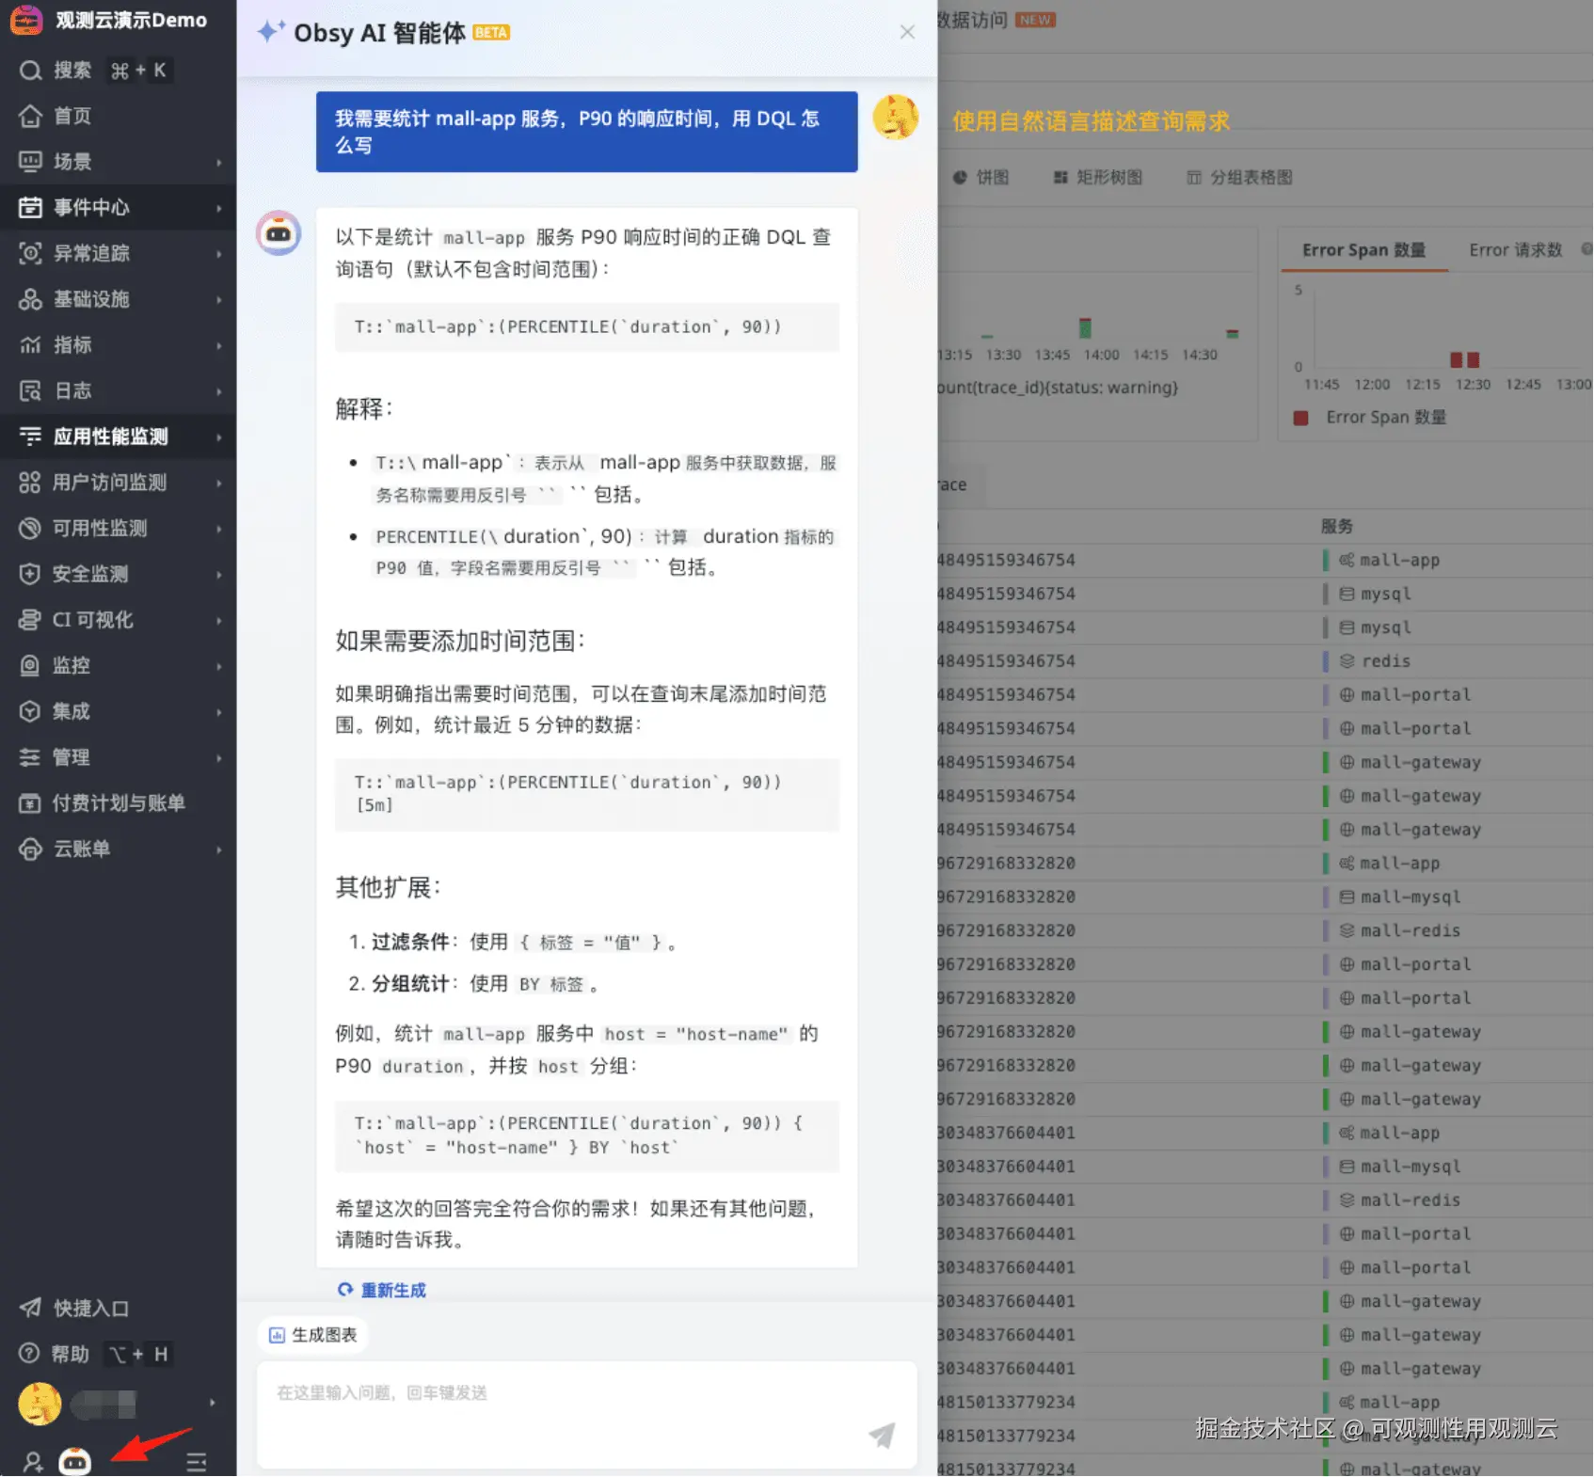Click the 'redis' service cell
1594x1477 pixels.
click(x=1385, y=661)
